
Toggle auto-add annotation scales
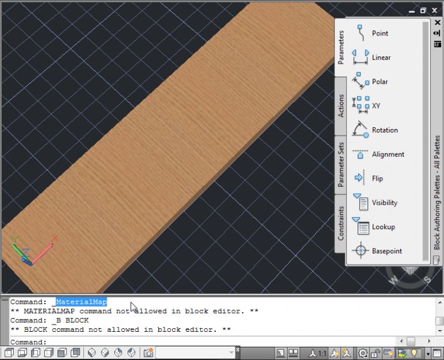pyautogui.click(x=346, y=353)
